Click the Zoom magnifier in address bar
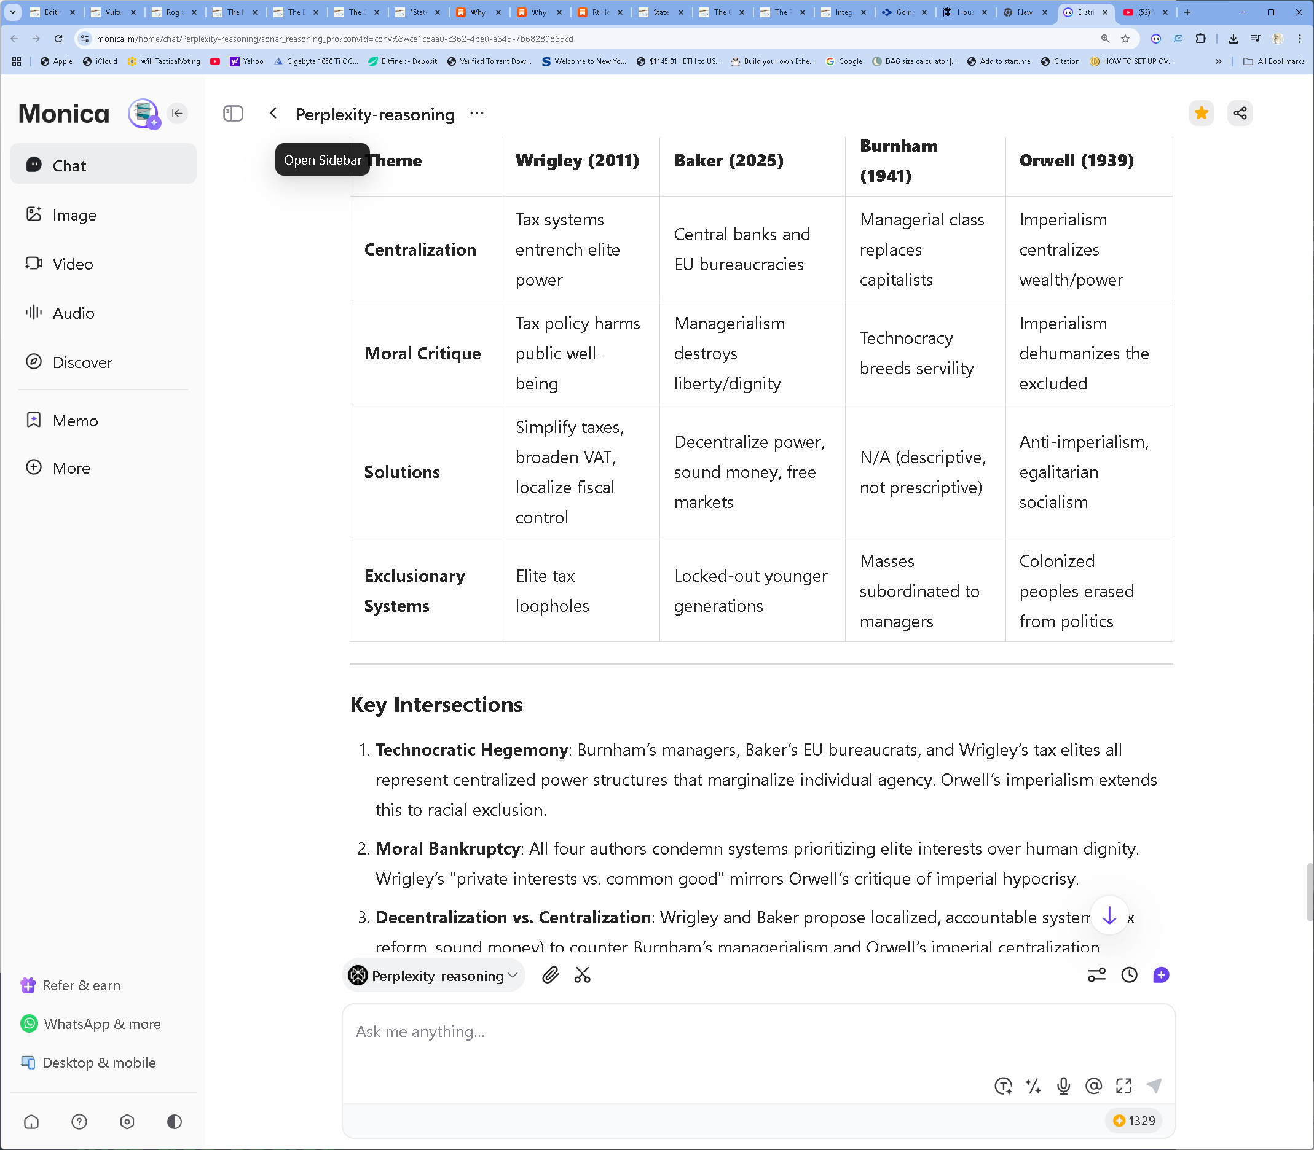 click(x=1105, y=39)
